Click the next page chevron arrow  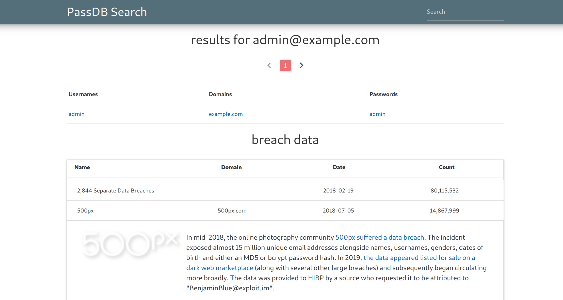pyautogui.click(x=301, y=65)
